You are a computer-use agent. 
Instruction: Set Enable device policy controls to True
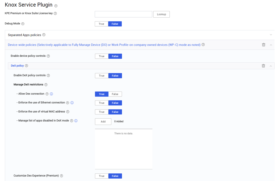point(102,56)
